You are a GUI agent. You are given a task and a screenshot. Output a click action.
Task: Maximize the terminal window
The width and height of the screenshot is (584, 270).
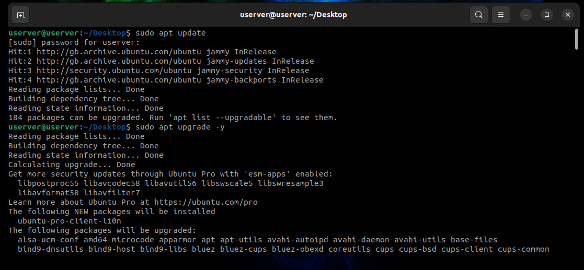point(547,15)
